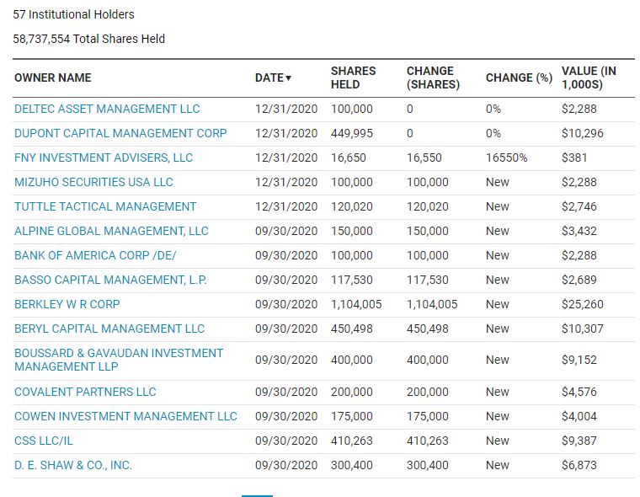Click the $2,689 value in BASSO row

point(579,281)
